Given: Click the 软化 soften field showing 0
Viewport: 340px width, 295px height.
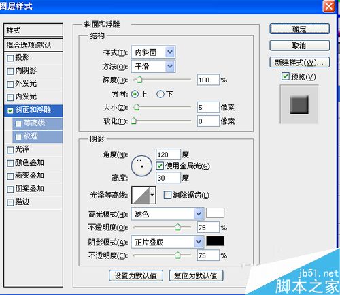Looking at the screenshot, I should (x=208, y=121).
